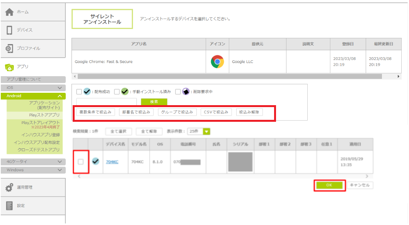Enable the 配布成功 filter checkbox
The width and height of the screenshot is (409, 225).
point(79,92)
